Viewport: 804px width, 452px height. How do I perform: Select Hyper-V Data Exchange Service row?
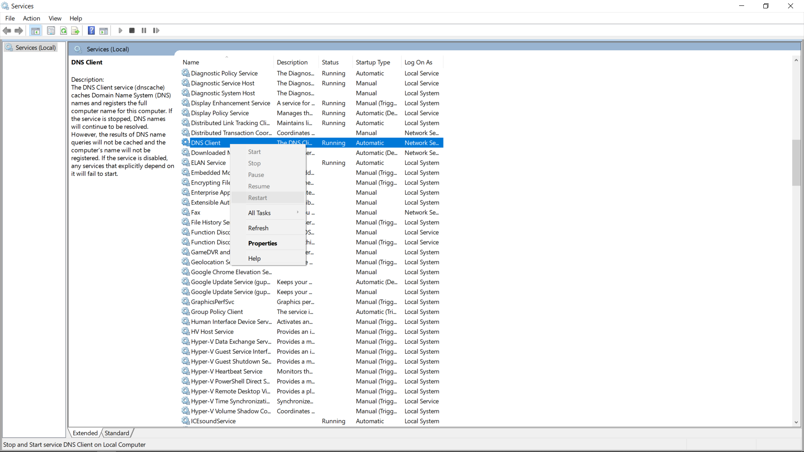coord(312,342)
